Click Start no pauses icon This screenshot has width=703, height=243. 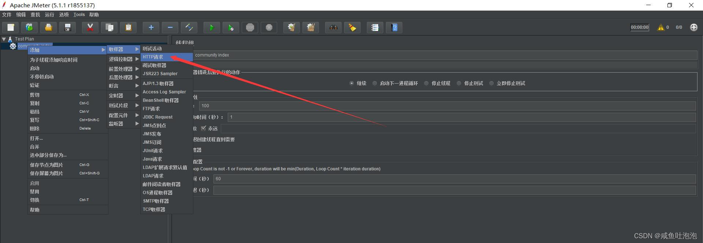pos(231,27)
